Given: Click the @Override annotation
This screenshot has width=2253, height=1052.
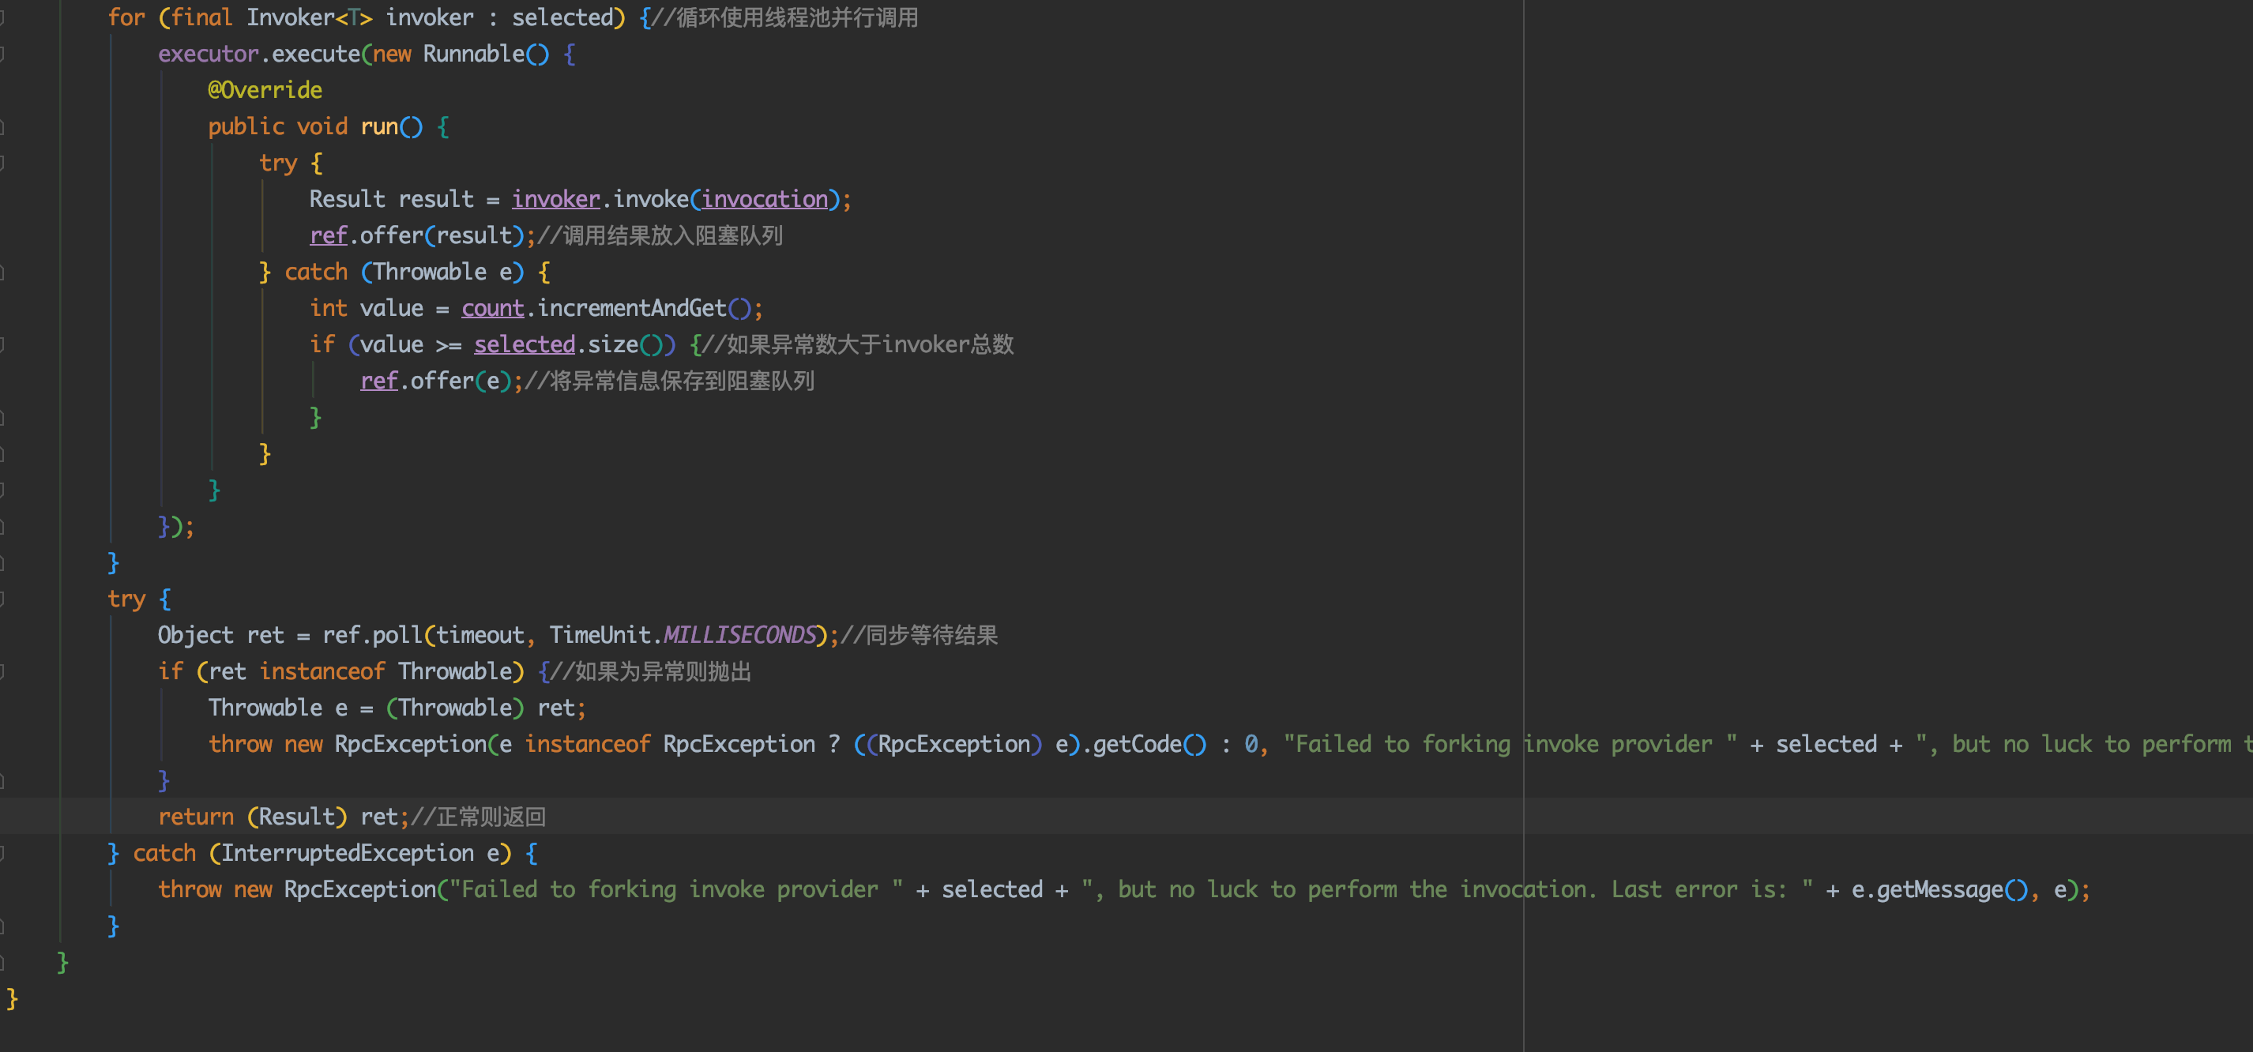Looking at the screenshot, I should (265, 90).
